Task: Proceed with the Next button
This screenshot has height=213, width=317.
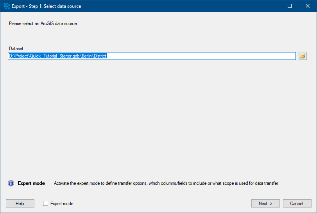Action: [265, 204]
